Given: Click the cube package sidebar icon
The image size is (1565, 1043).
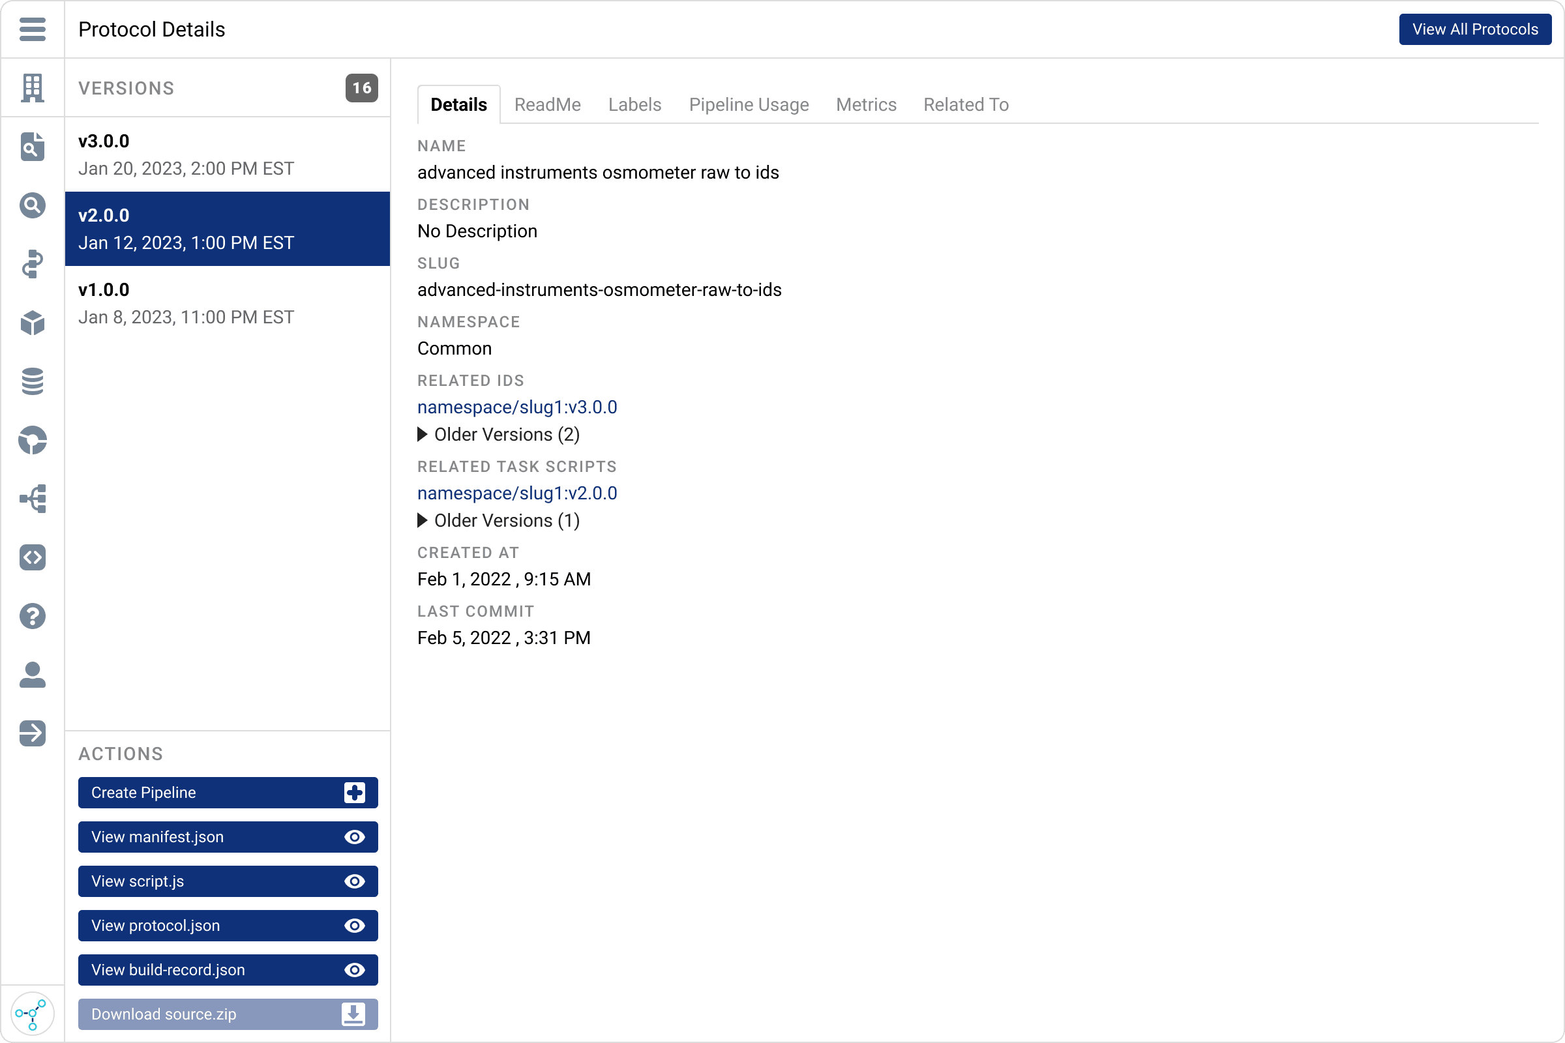Looking at the screenshot, I should (x=32, y=323).
